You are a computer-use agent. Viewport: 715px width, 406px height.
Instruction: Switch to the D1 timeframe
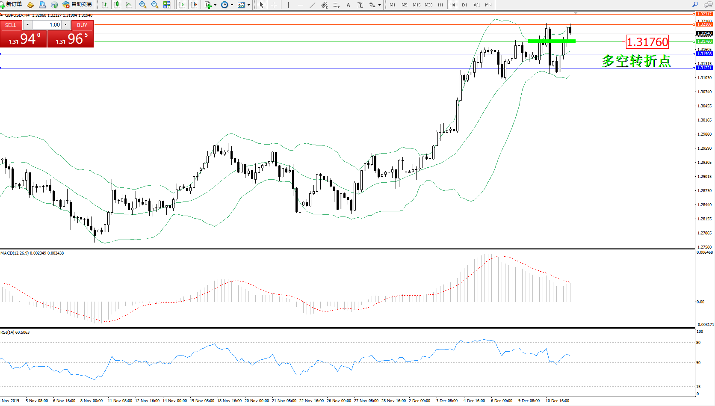tap(464, 5)
